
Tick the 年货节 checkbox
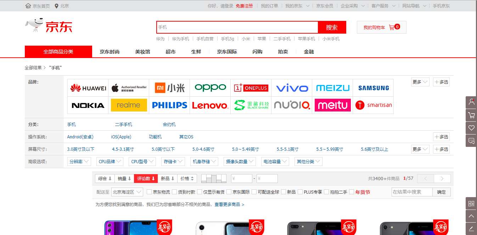[352, 192]
